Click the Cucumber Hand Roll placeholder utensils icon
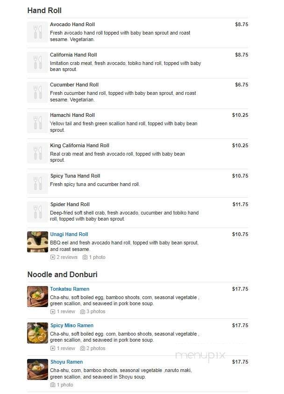The width and height of the screenshot is (284, 394). point(37,92)
